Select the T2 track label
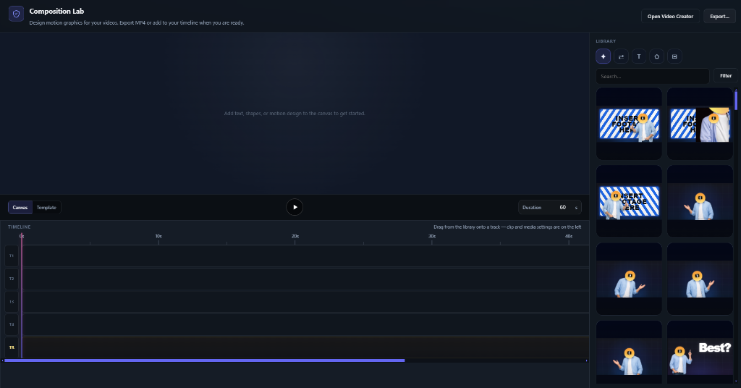 pyautogui.click(x=12, y=279)
